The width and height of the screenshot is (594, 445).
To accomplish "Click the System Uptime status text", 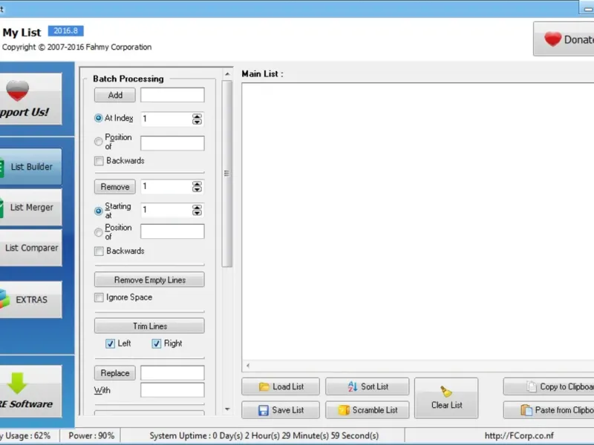I will tap(264, 436).
